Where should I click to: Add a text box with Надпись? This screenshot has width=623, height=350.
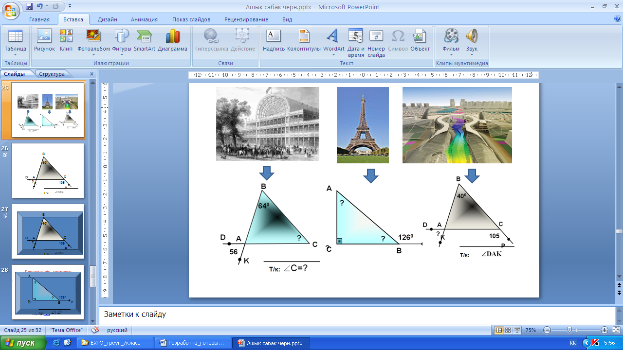tap(274, 41)
